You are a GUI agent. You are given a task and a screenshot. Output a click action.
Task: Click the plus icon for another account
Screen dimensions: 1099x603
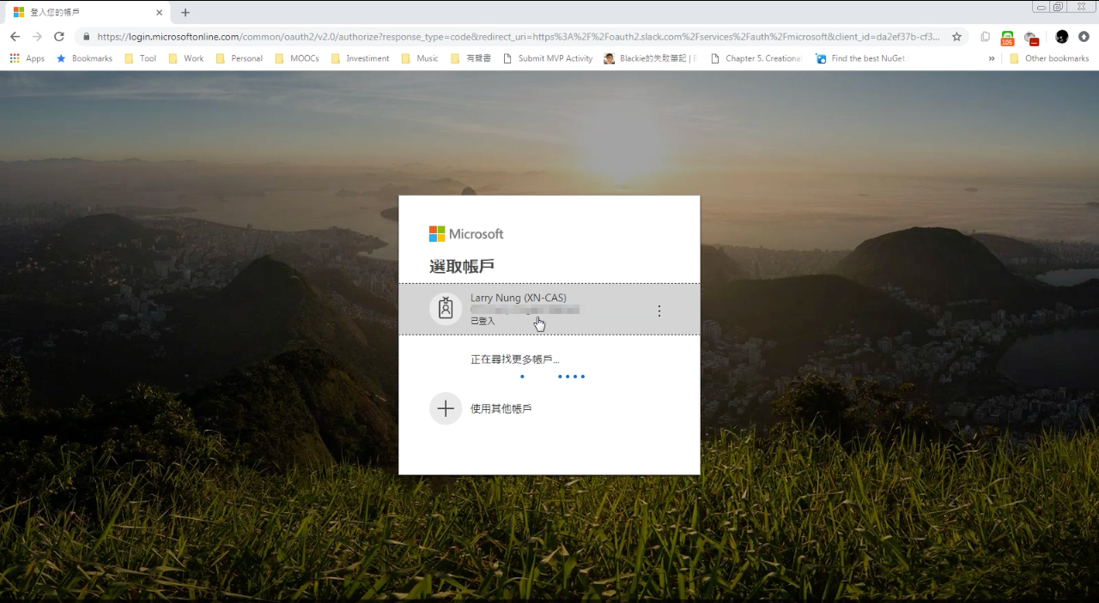(x=445, y=408)
